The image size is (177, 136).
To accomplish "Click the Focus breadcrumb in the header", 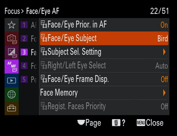I will click(12, 11).
